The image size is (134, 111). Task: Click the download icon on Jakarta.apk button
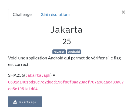click(x=15, y=102)
